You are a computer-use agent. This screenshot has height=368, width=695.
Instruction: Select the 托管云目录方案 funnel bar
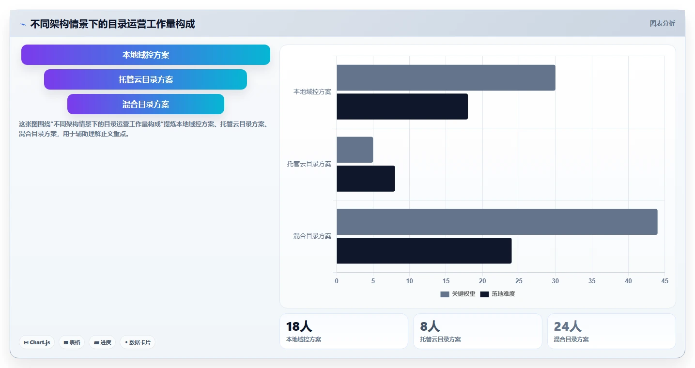146,79
